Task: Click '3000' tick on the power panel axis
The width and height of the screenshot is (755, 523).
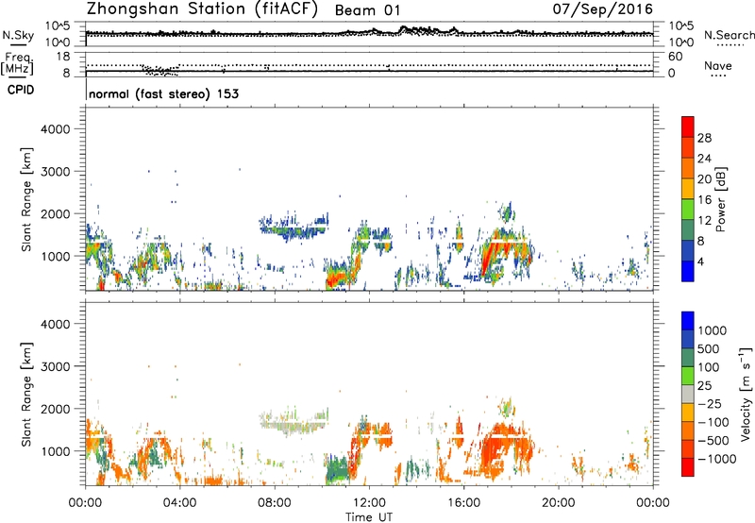Action: click(55, 172)
